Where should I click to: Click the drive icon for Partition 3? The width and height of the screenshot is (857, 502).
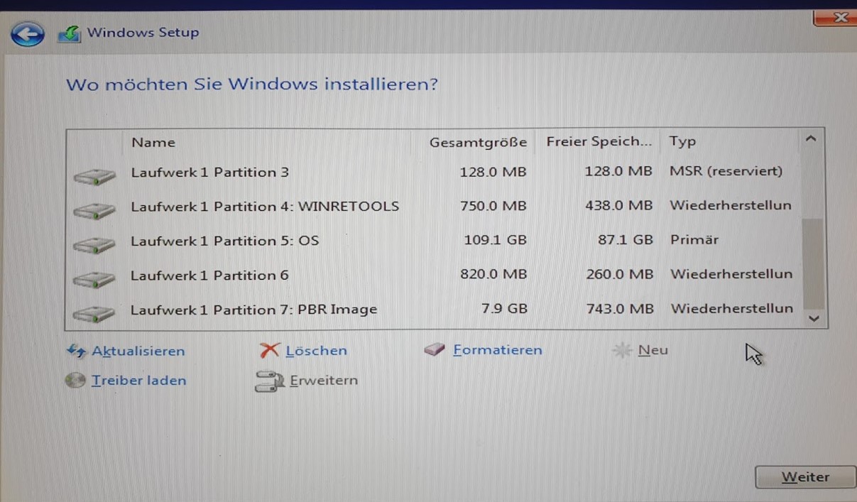tap(94, 175)
